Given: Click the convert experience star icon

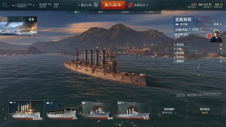Looking at the screenshot, I should point(221,5).
